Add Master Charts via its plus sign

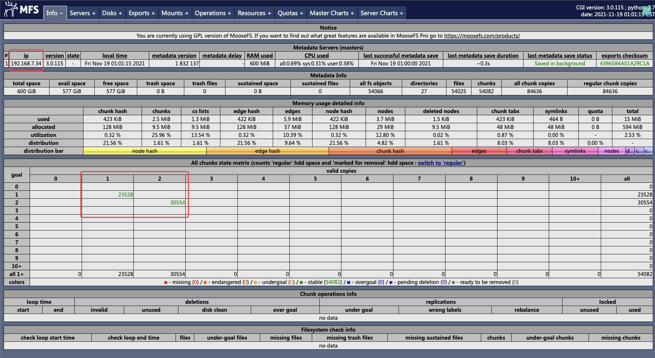point(352,13)
